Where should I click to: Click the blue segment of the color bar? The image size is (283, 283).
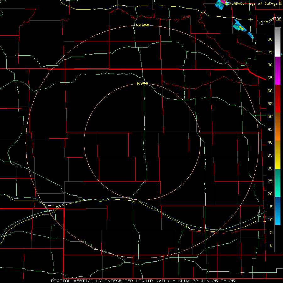click(x=278, y=211)
